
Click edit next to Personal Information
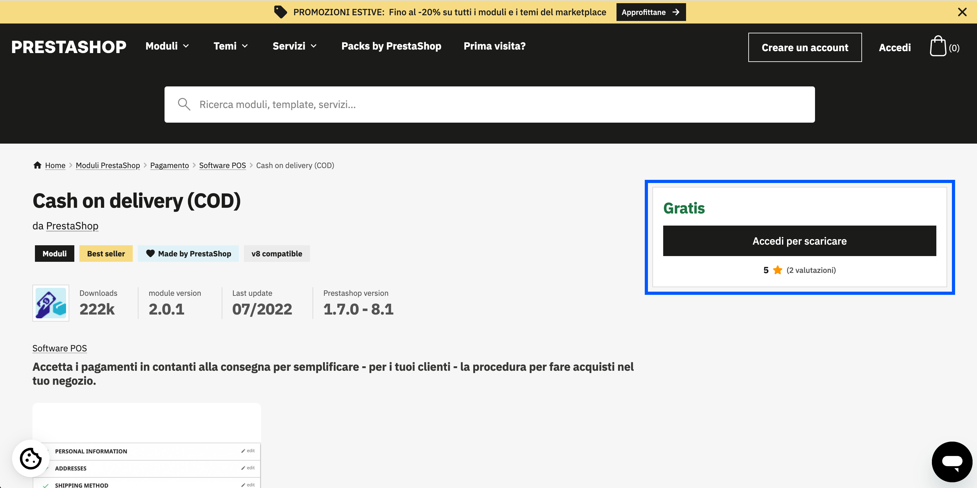[248, 451]
